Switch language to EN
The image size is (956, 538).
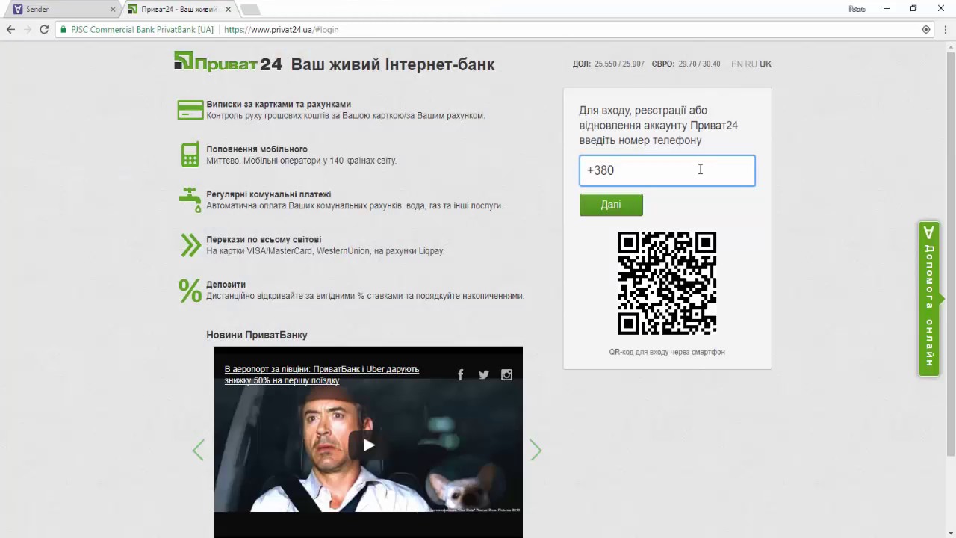click(x=737, y=64)
